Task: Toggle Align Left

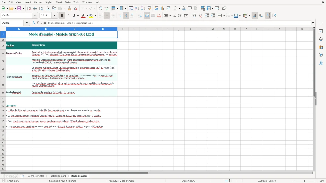Action: point(101,16)
